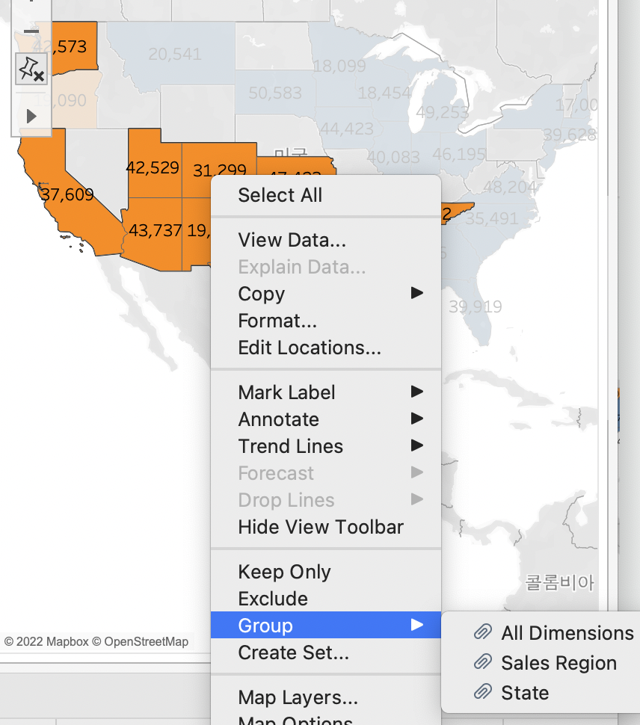The height and width of the screenshot is (725, 640).
Task: Open the Copy submenu arrow
Action: 417,294
